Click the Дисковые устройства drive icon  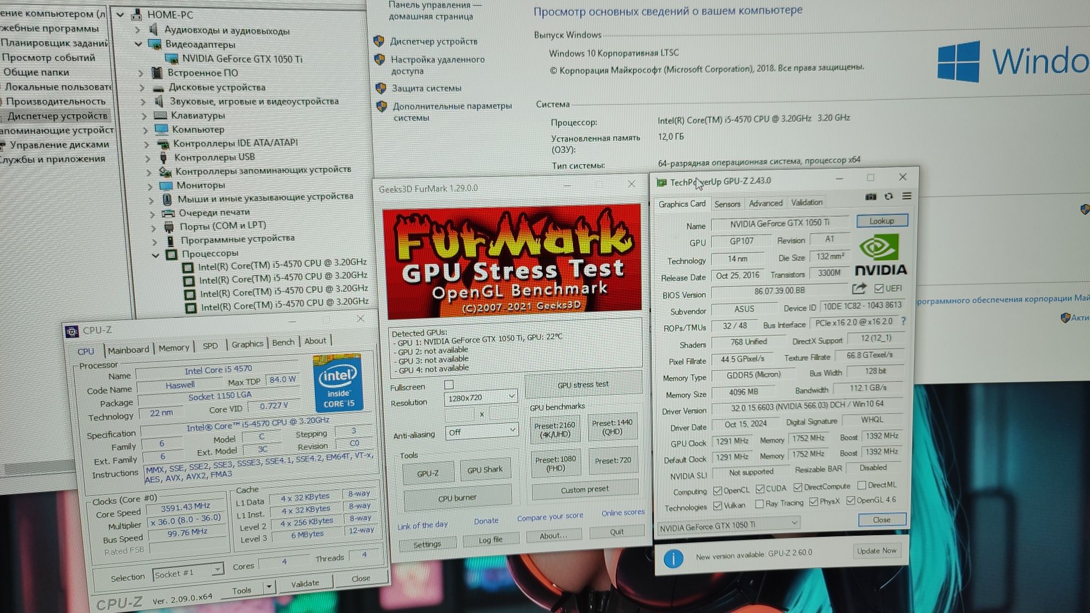pos(158,88)
